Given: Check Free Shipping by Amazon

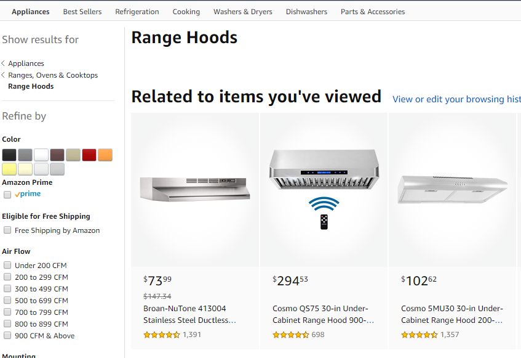Looking at the screenshot, I should [x=7, y=230].
